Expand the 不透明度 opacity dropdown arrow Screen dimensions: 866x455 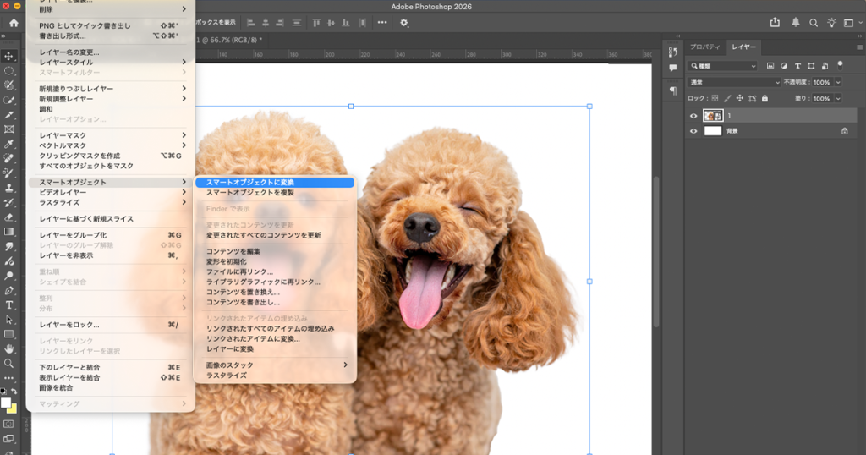(x=838, y=82)
